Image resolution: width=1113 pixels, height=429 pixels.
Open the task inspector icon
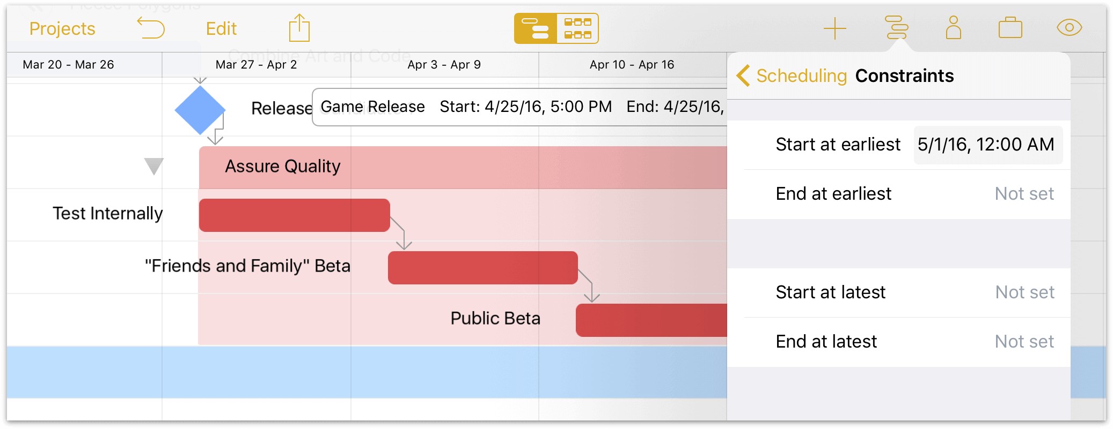[x=897, y=28]
